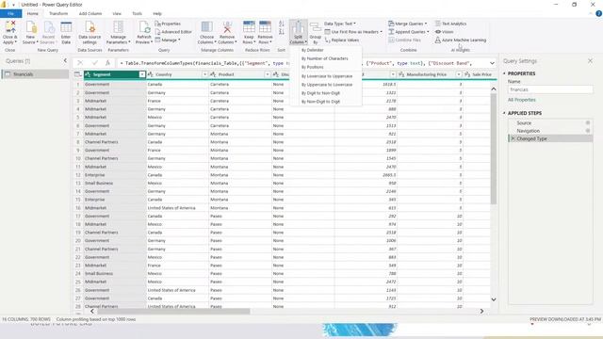Collapse the Queries pane
603x339 pixels.
click(x=65, y=60)
